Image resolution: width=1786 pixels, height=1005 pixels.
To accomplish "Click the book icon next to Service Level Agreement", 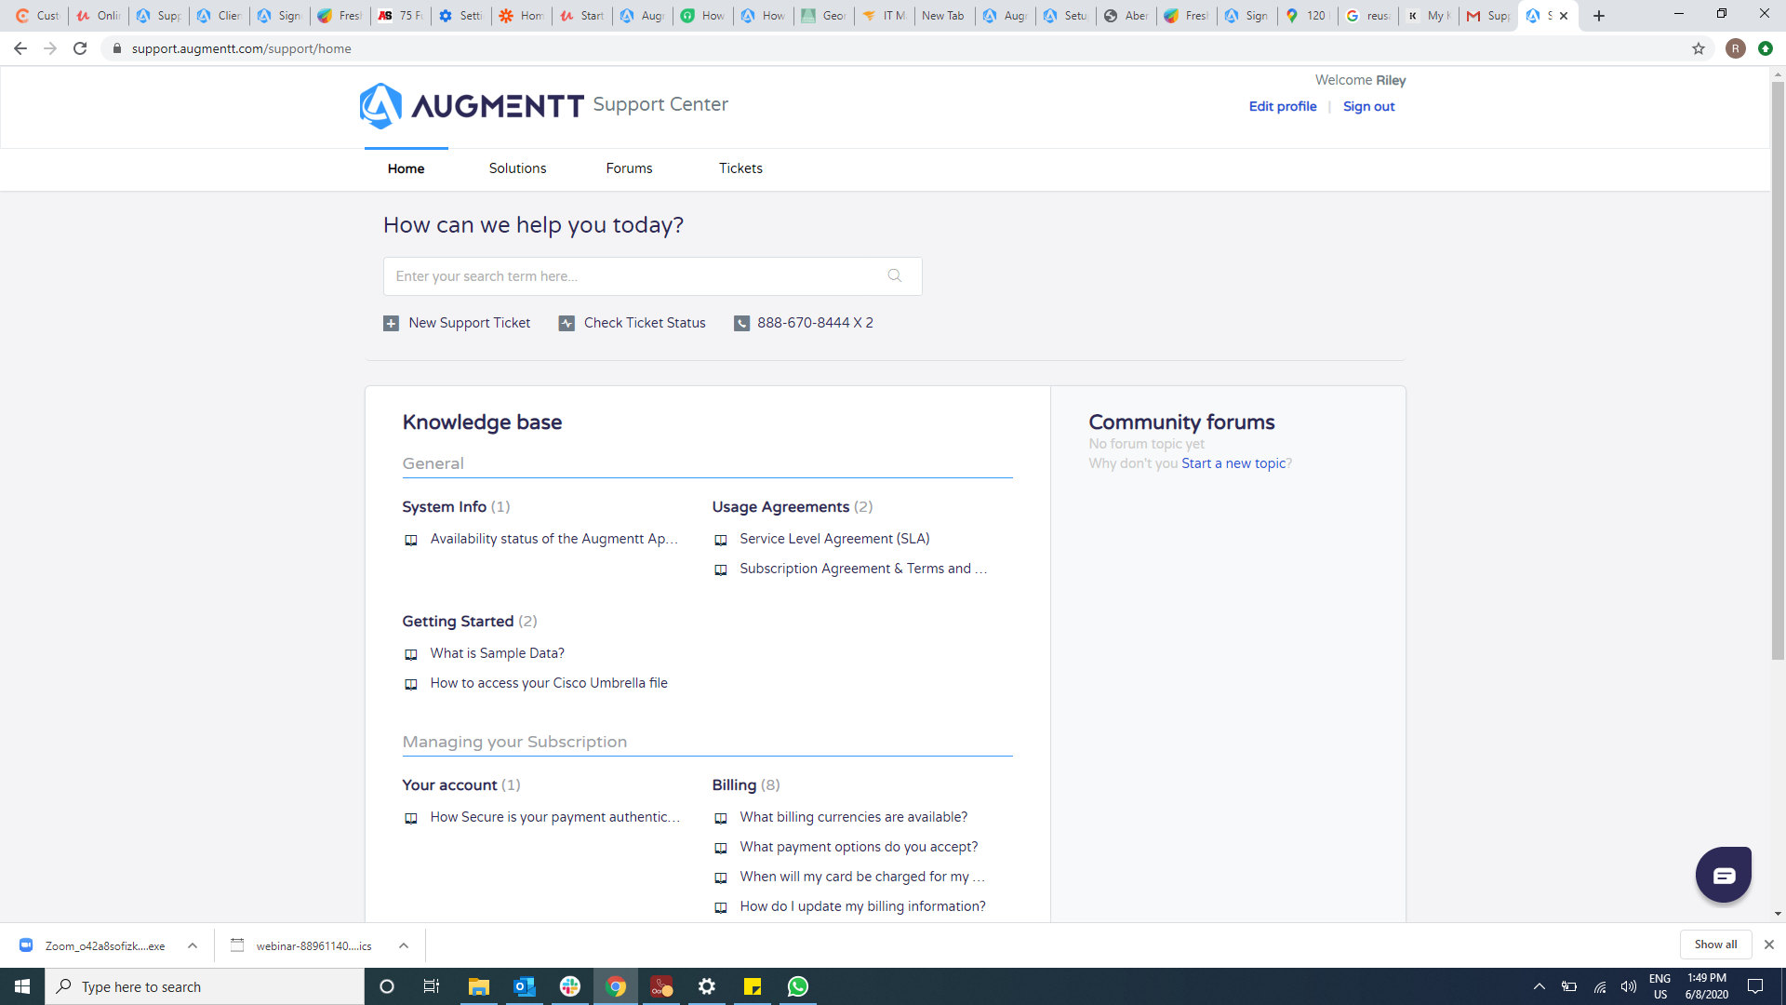I will tap(721, 540).
